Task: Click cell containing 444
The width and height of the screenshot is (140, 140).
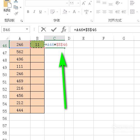Action: (20, 110)
